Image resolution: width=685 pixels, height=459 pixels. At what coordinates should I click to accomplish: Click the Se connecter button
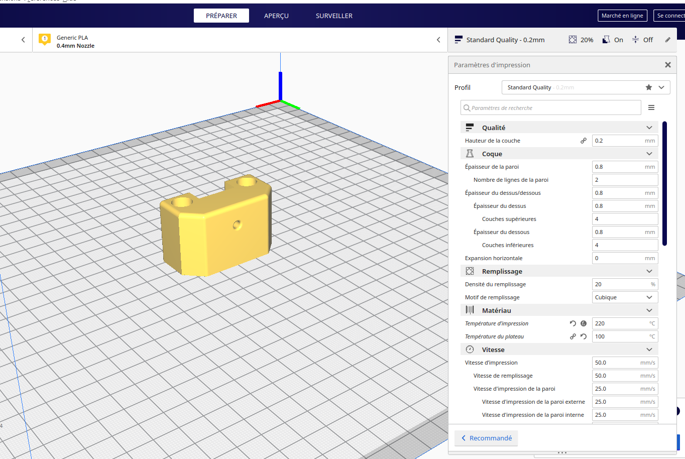tap(669, 16)
